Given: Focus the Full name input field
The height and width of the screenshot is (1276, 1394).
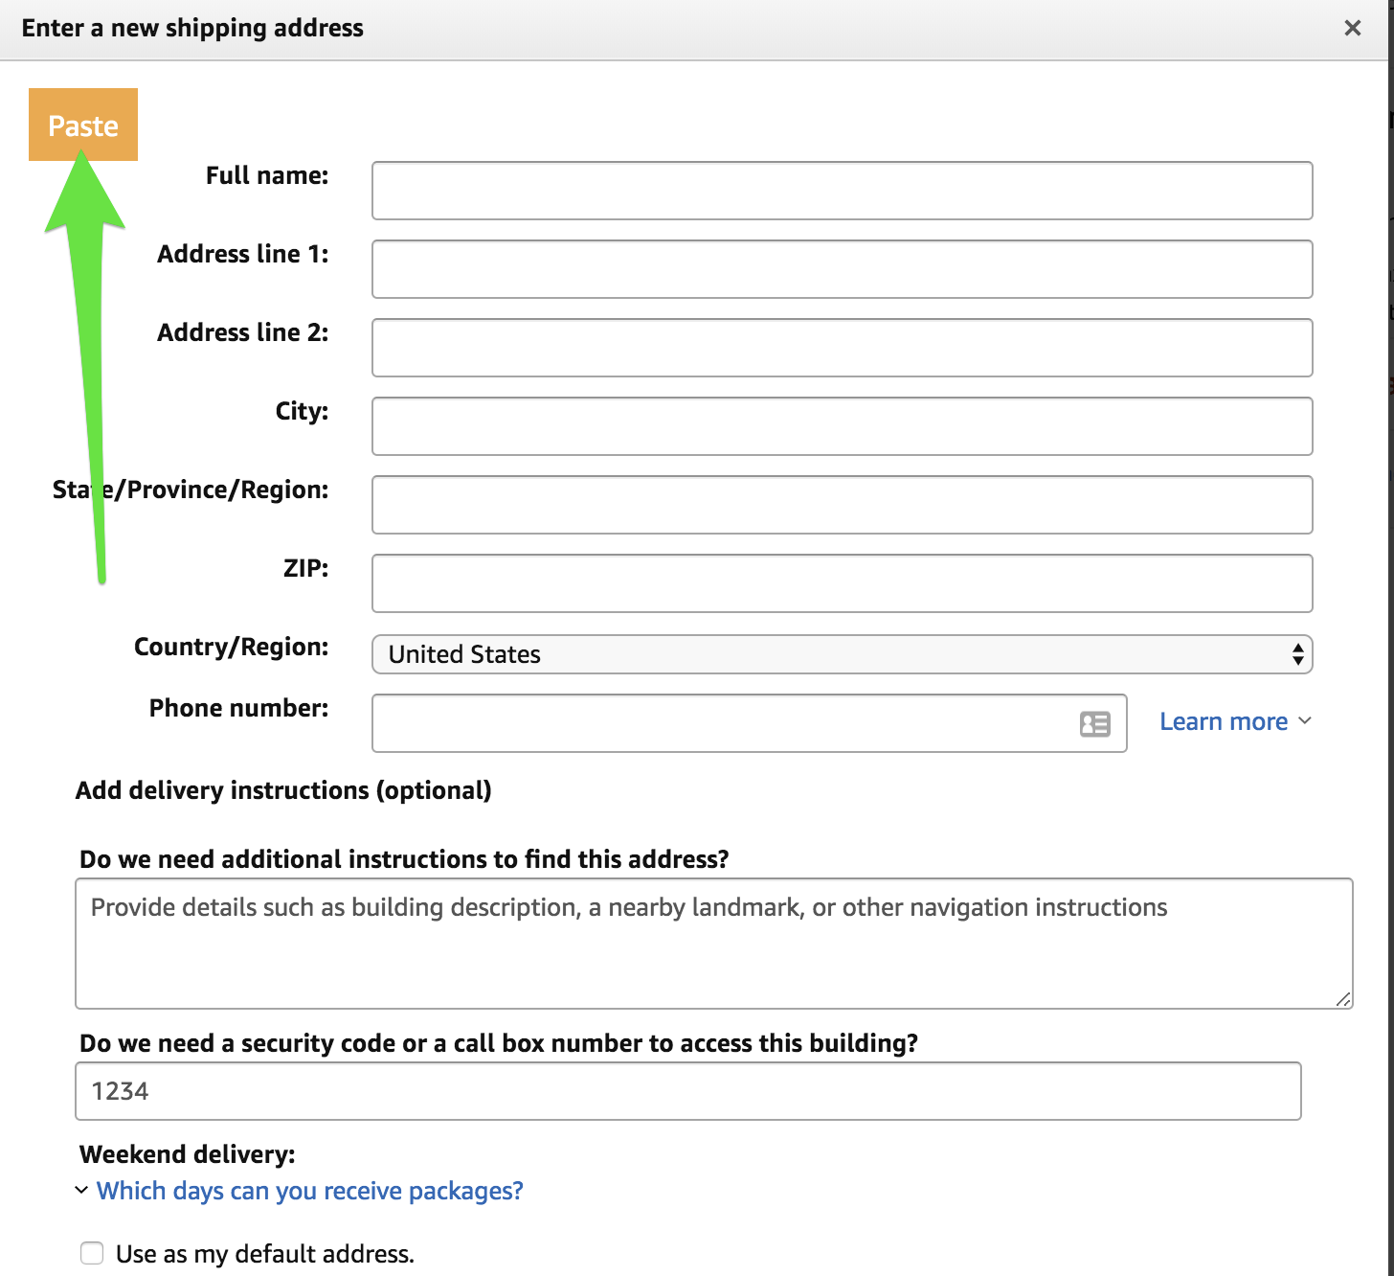Looking at the screenshot, I should pos(842,191).
